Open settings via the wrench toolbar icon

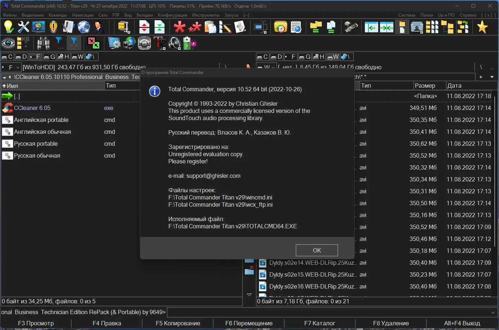pos(23,27)
